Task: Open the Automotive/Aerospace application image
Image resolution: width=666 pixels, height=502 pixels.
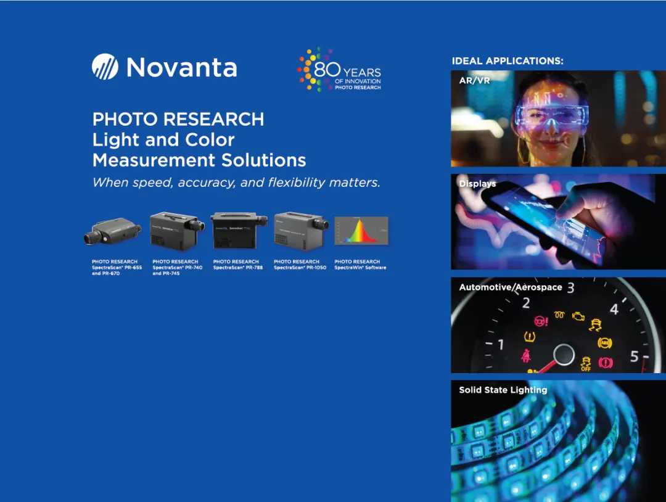Action: point(558,326)
